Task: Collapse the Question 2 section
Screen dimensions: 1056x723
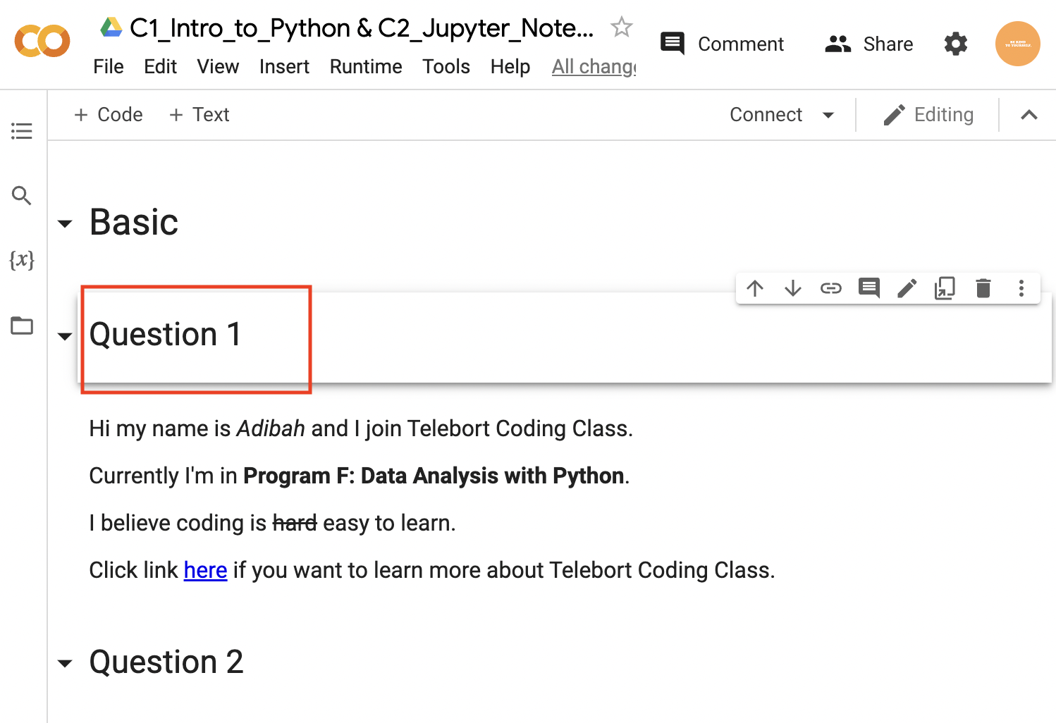Action: 65,663
